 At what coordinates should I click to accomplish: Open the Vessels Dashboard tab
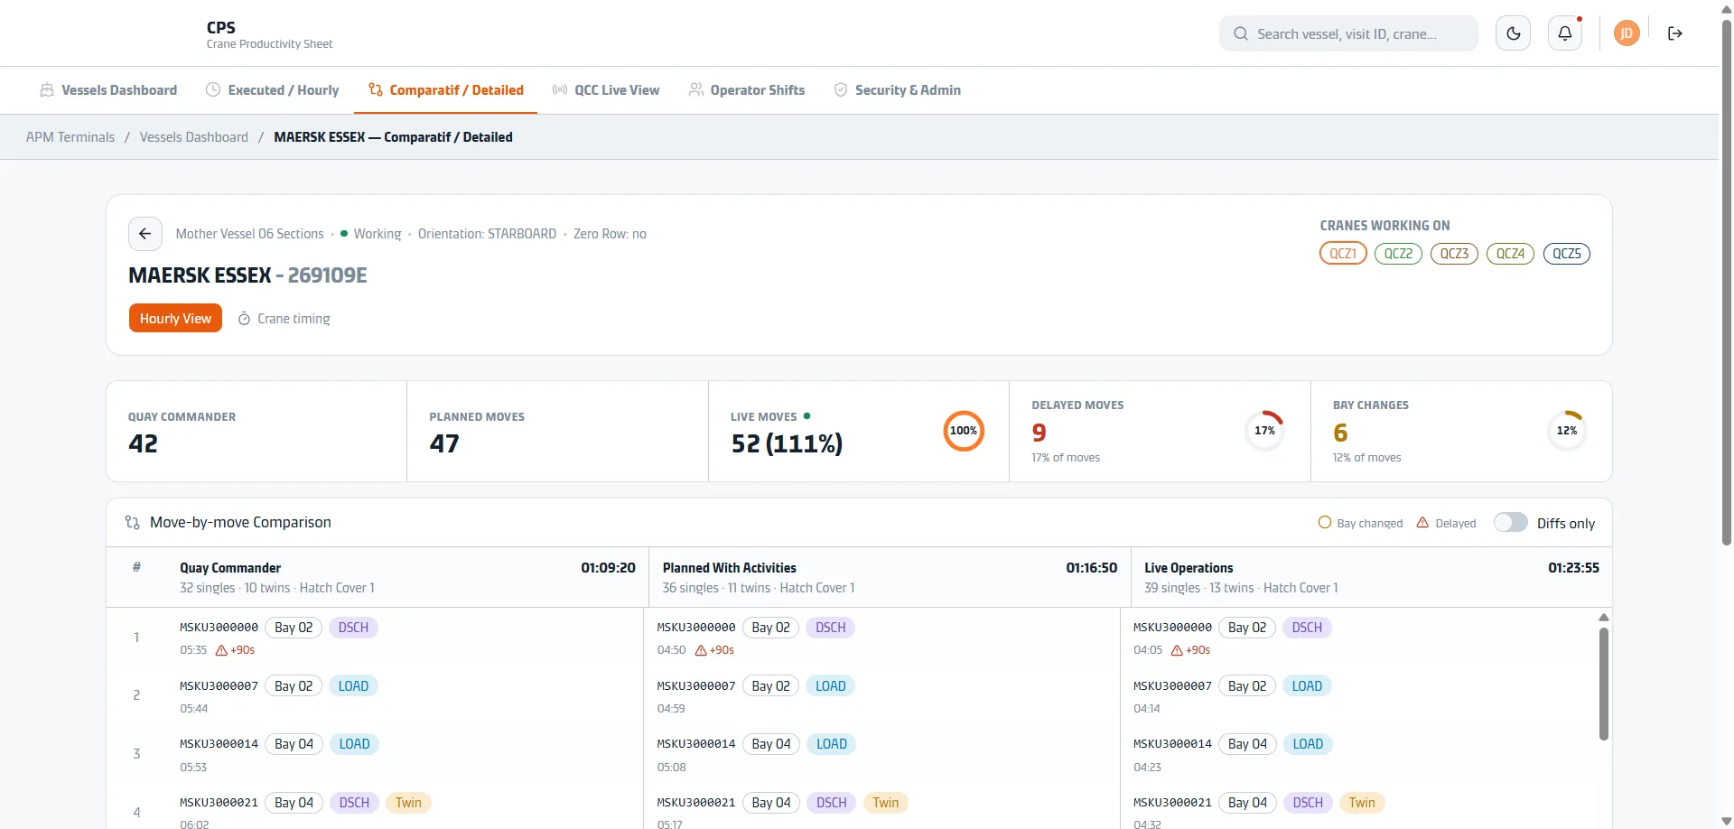(x=108, y=90)
